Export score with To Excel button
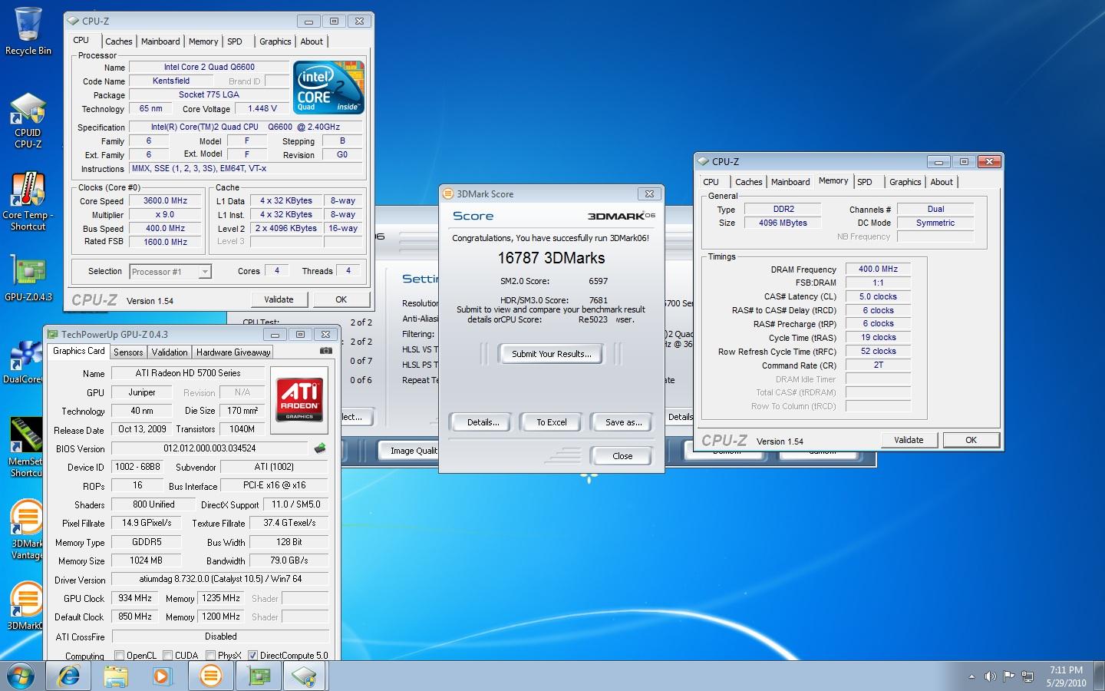 [551, 422]
